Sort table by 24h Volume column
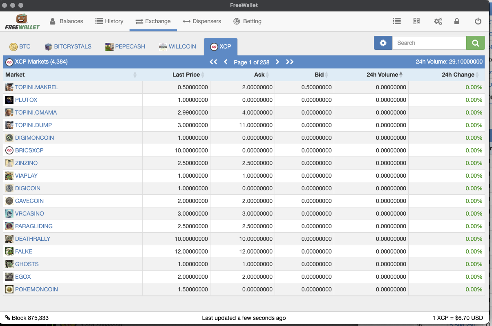 pyautogui.click(x=371, y=75)
